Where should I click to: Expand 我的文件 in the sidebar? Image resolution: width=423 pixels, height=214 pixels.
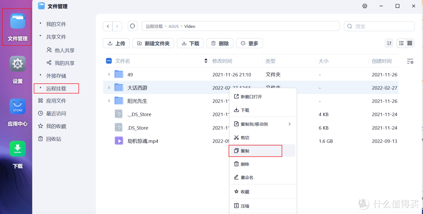(40, 23)
